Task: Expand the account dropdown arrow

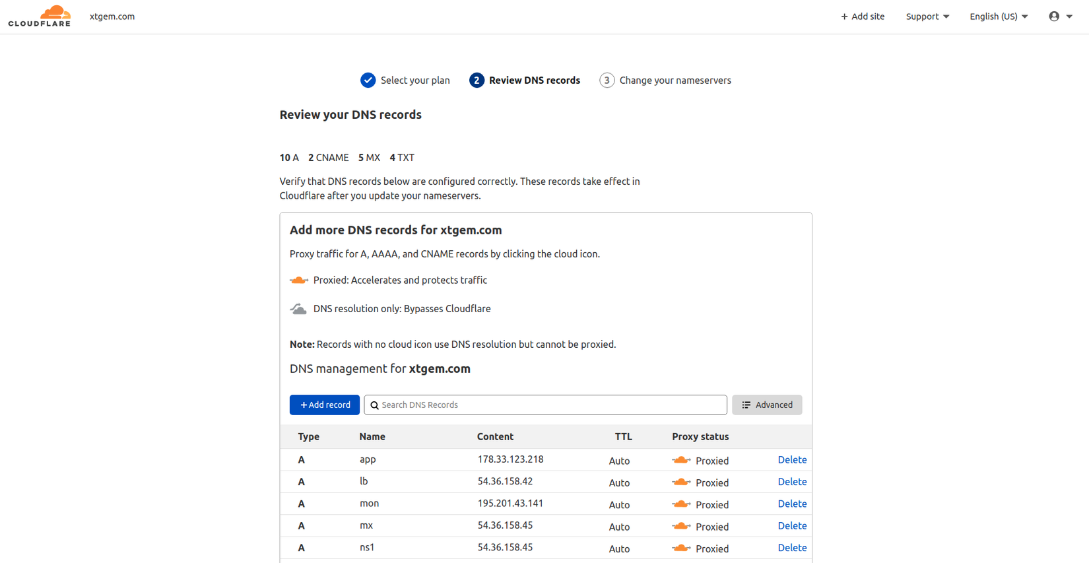Action: [x=1069, y=17]
